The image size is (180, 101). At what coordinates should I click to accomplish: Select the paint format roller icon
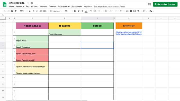point(16,11)
